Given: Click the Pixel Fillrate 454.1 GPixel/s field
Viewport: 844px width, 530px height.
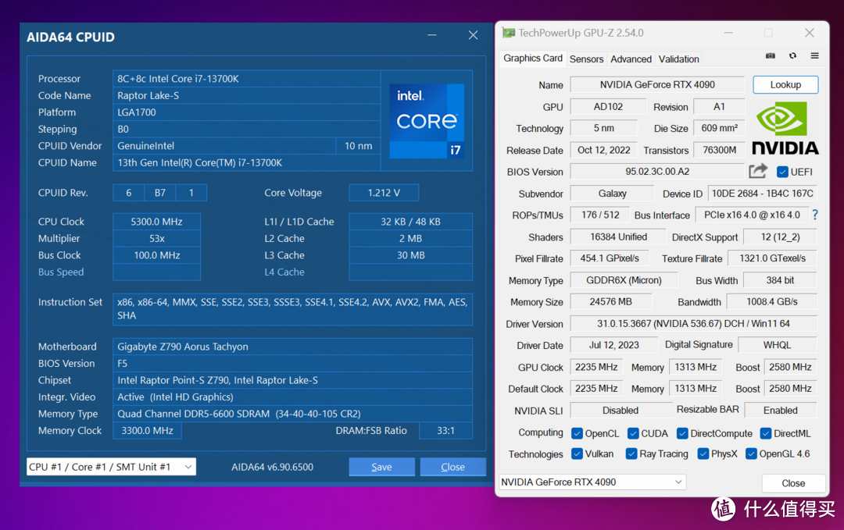Looking at the screenshot, I should tap(610, 258).
